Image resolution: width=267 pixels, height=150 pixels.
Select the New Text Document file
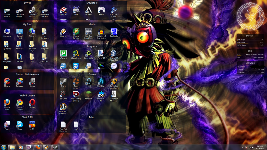tap(63, 127)
